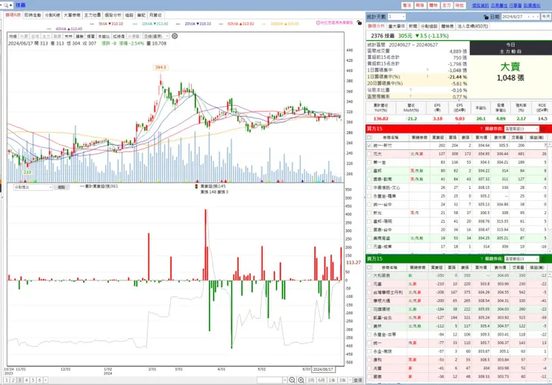
Task: Switch to the 即時走勢 tab
Action: 33,15
